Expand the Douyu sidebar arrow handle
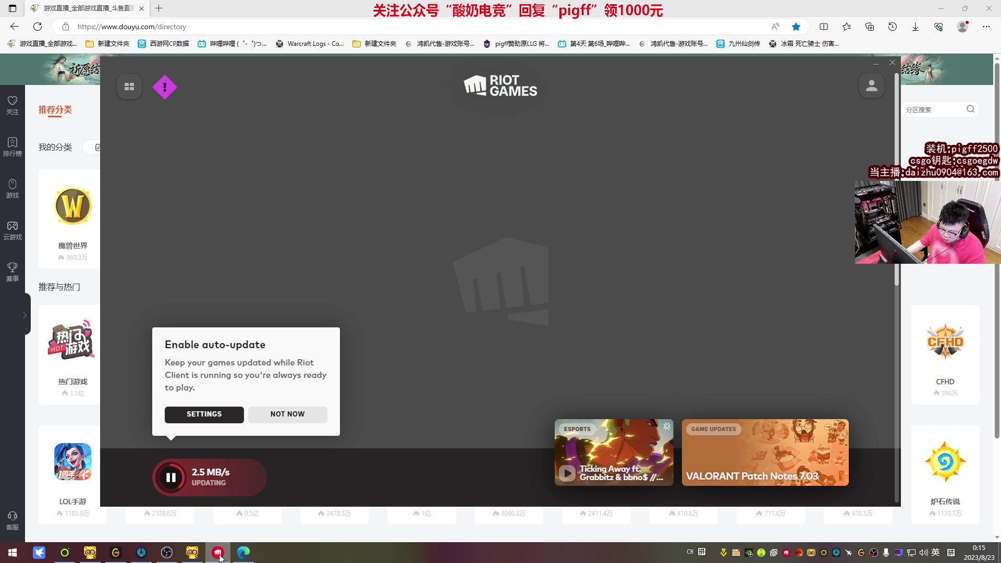This screenshot has height=563, width=1001. (x=25, y=315)
